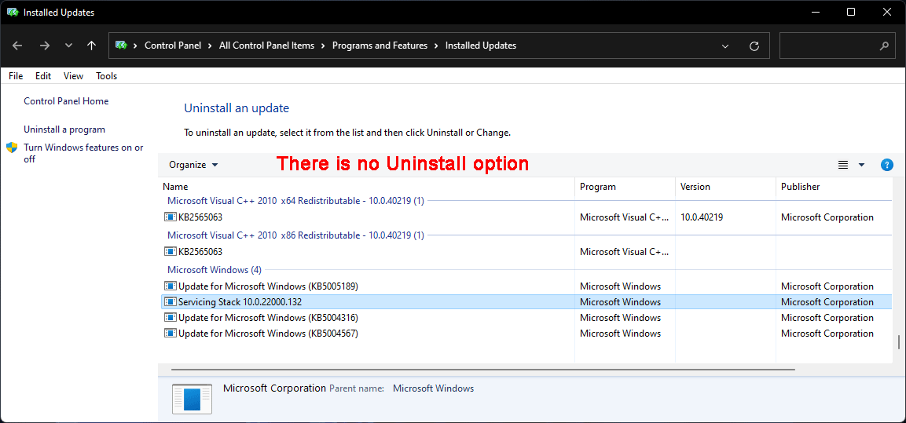Viewport: 906px width, 423px height.
Task: Click the x86 KB2565063 row icon
Action: point(170,252)
